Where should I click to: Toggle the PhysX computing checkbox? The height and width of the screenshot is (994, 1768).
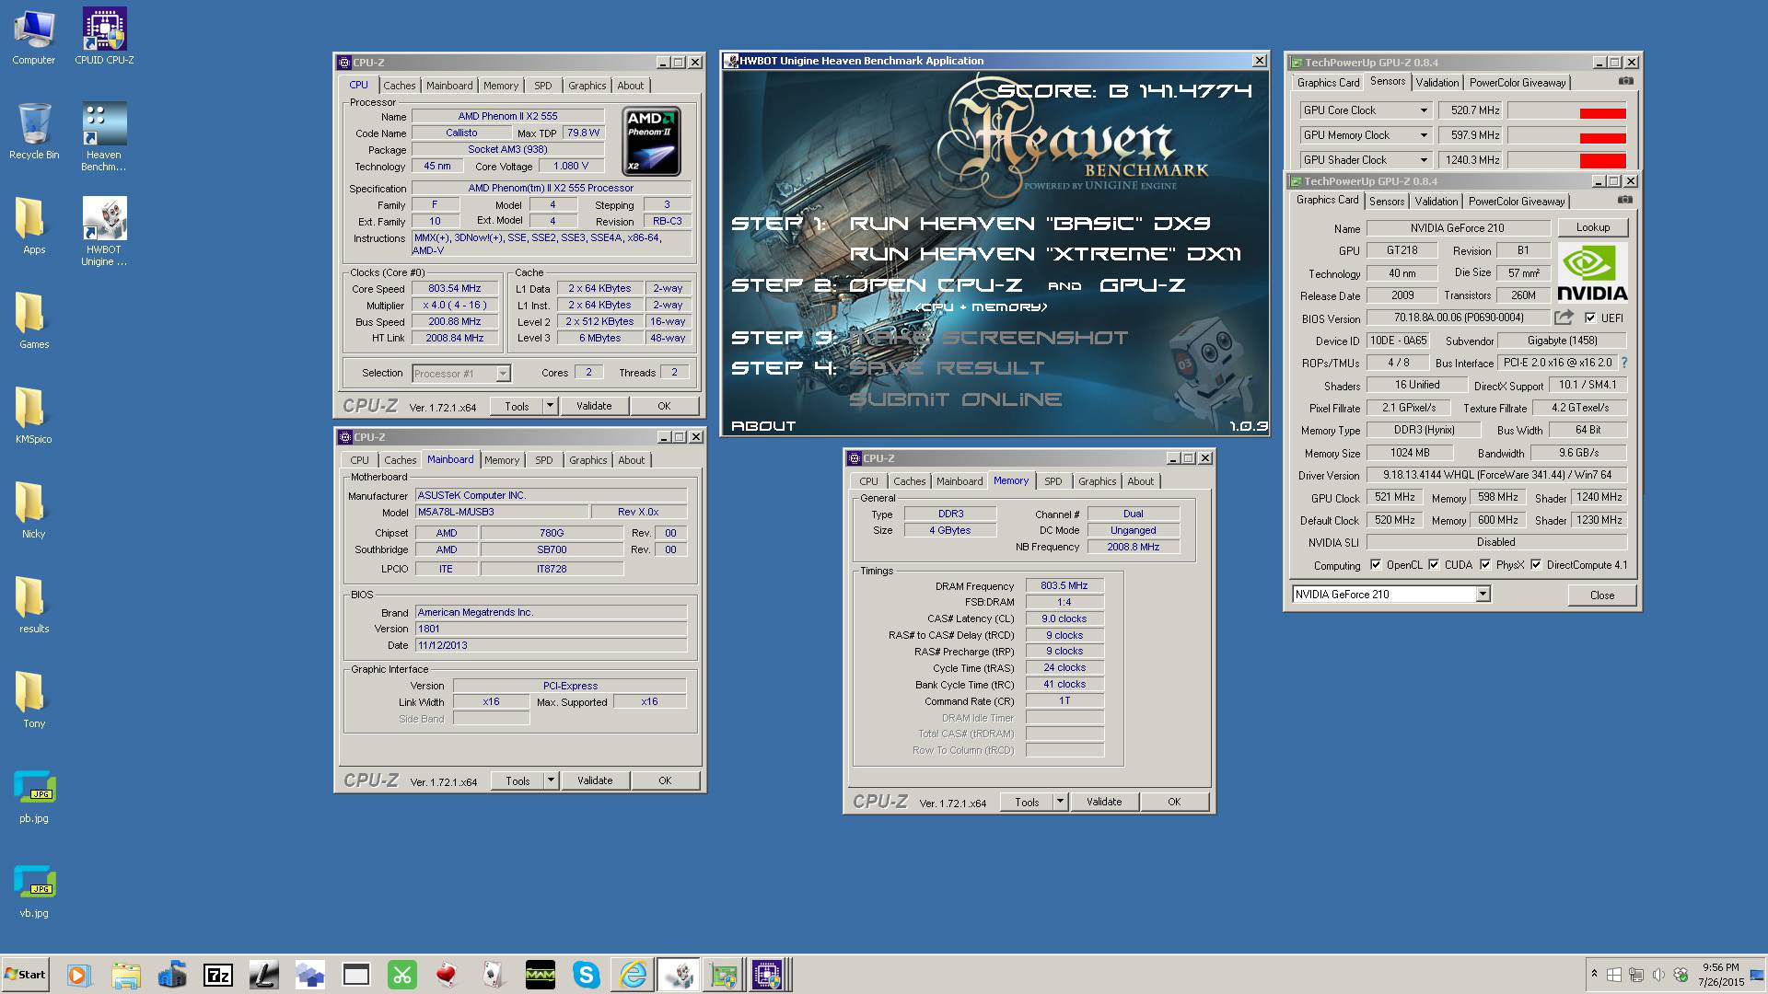point(1485,565)
